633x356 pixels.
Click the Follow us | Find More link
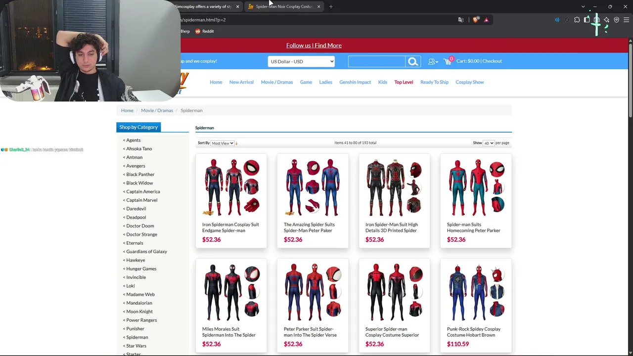pos(314,45)
